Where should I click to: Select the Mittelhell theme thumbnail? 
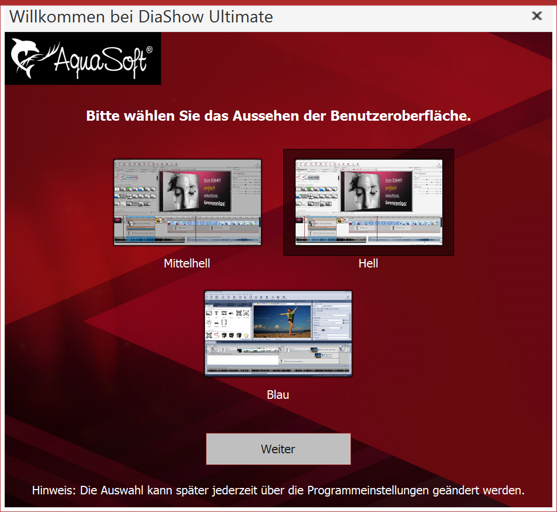187,202
